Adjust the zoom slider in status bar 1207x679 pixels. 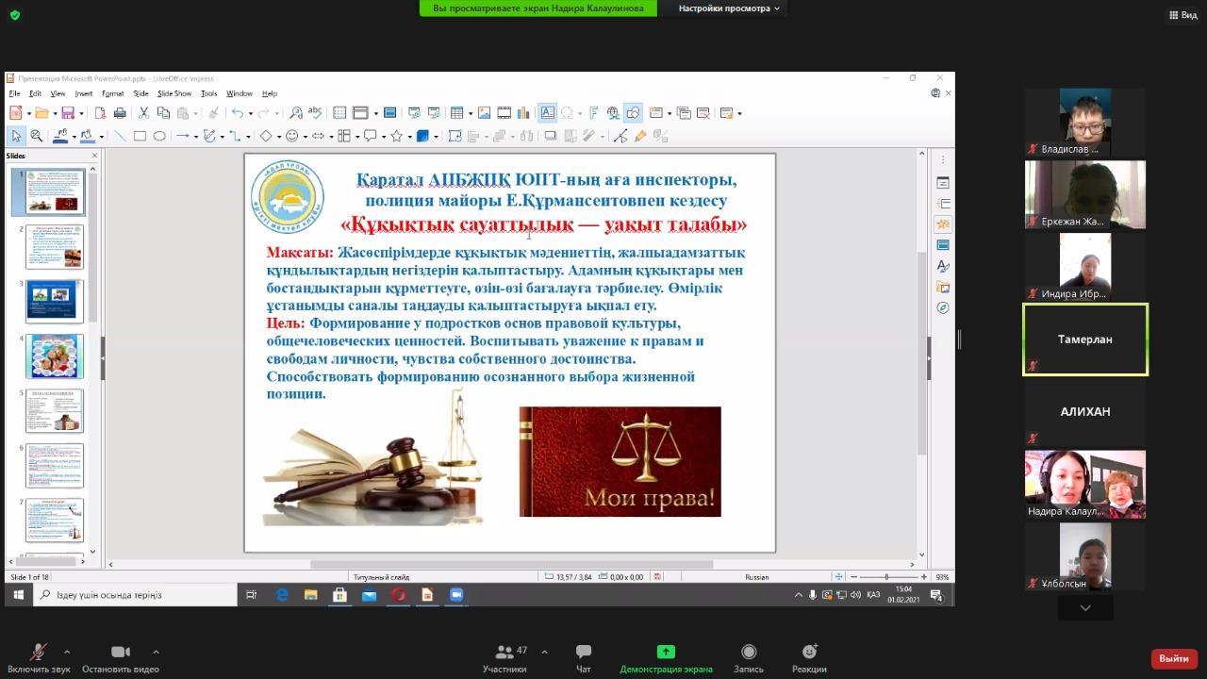point(886,576)
